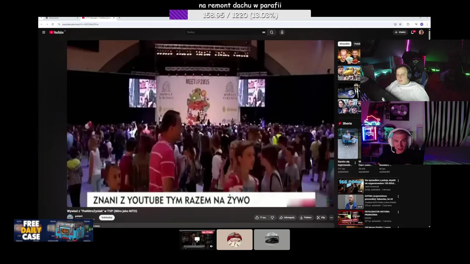The width and height of the screenshot is (470, 264).
Task: Open options for Sandra Short
Action: pyautogui.click(x=355, y=163)
